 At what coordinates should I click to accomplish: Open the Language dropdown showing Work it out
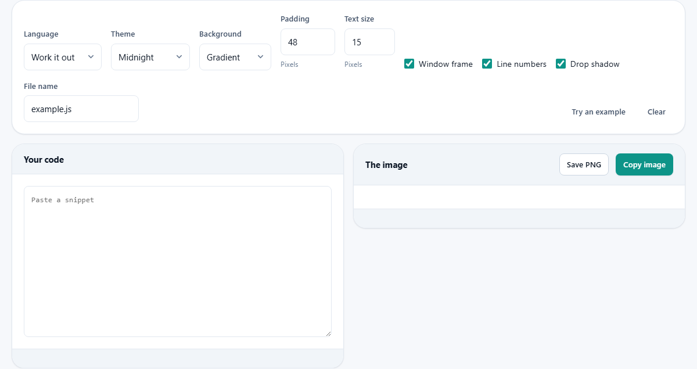tap(63, 57)
